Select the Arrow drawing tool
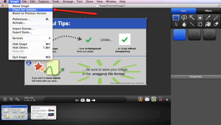 (x=192, y=18)
